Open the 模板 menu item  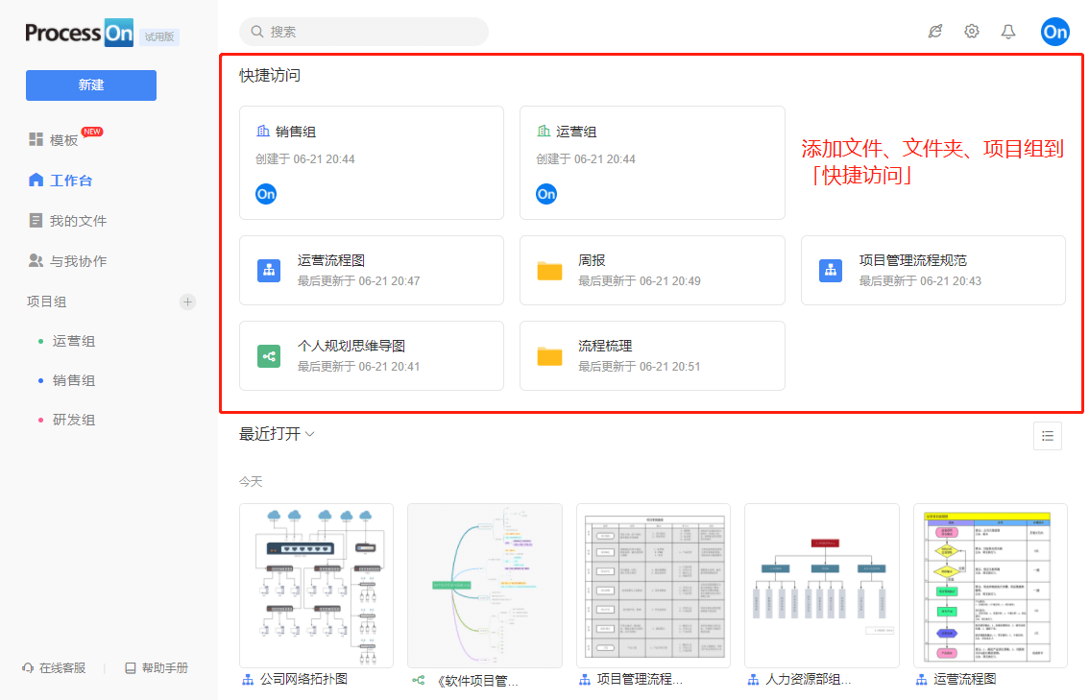click(64, 139)
